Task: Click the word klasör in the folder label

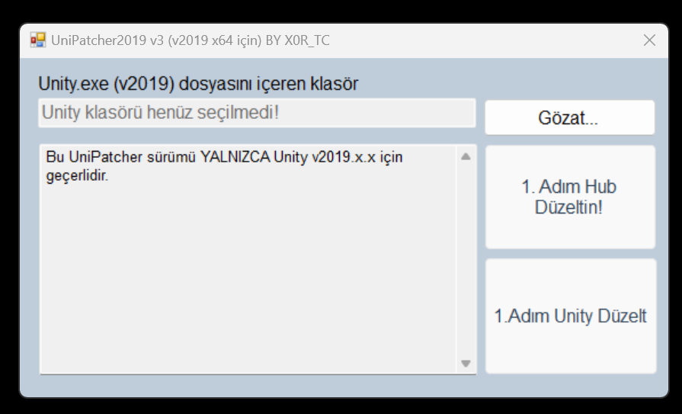Action: (x=333, y=83)
